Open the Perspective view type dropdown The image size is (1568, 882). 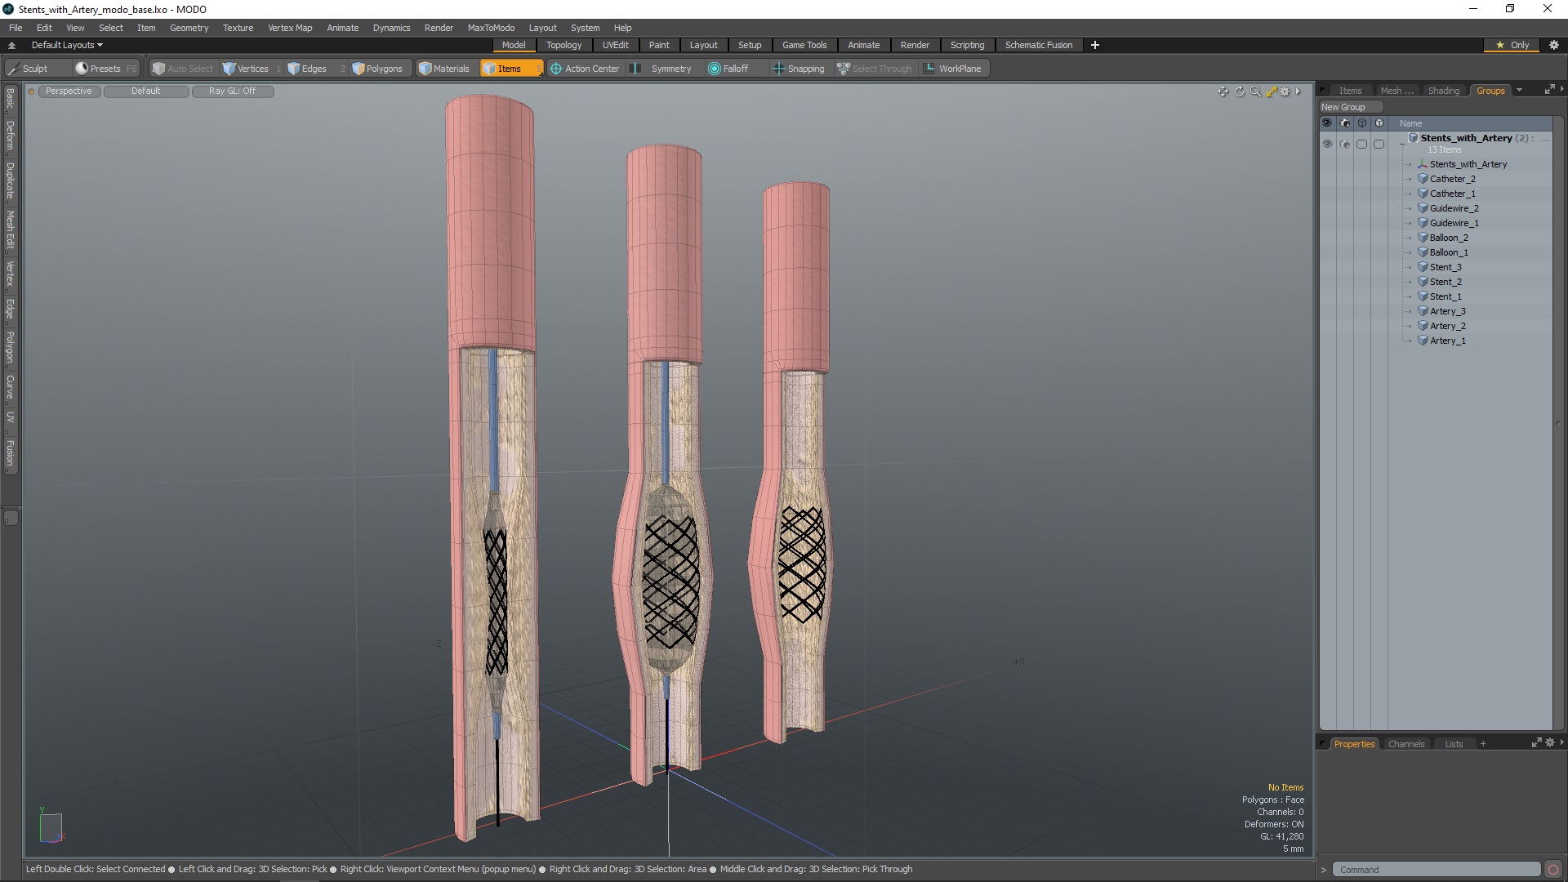(x=69, y=91)
